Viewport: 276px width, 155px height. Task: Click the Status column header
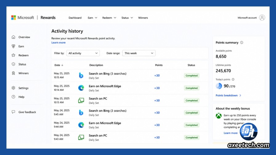coord(191,65)
